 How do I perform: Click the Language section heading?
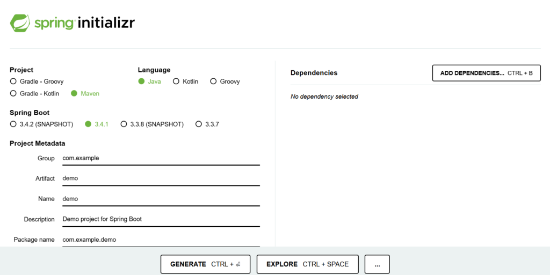(x=154, y=70)
